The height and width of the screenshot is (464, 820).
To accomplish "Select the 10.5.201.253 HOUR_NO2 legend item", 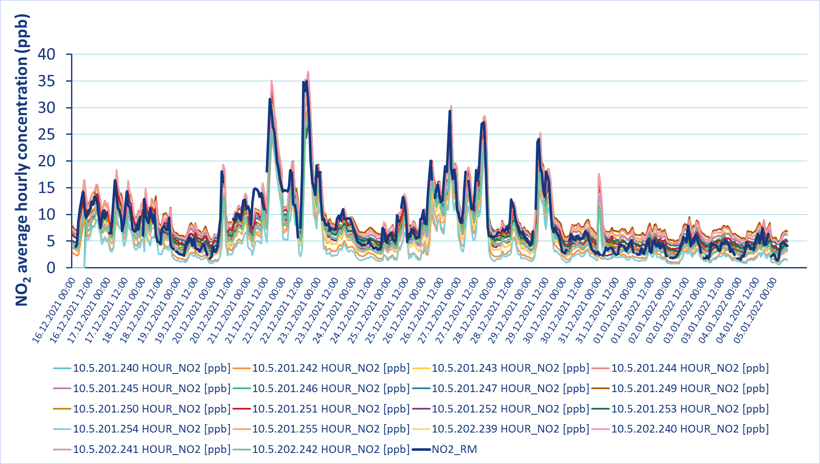I will pos(690,409).
